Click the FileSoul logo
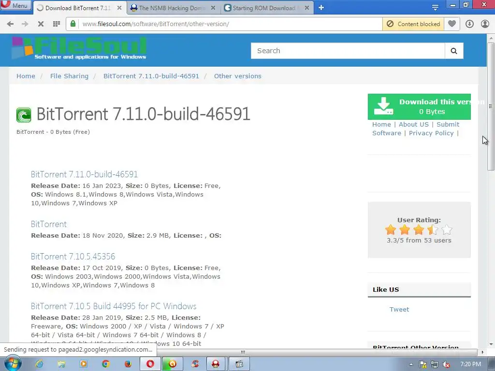Viewport: 495px width, 371px height. coord(79,48)
